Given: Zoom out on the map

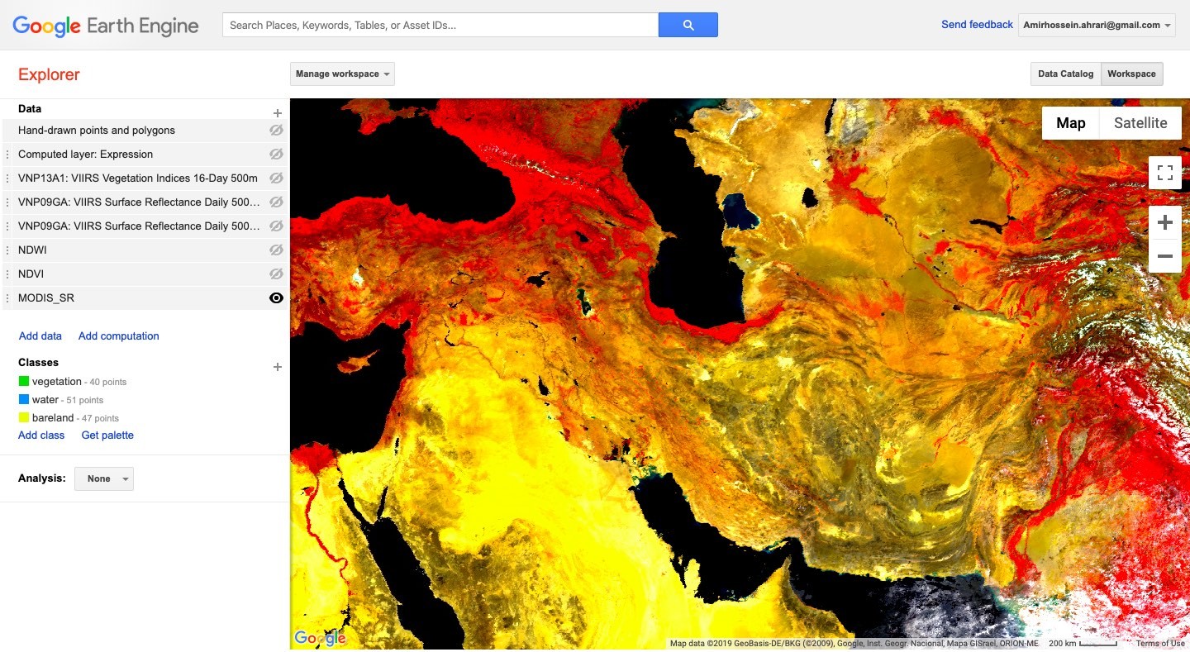Looking at the screenshot, I should coord(1164,256).
